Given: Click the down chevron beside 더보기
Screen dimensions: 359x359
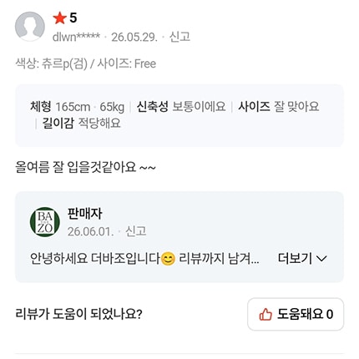Looking at the screenshot, I should (x=321, y=259).
